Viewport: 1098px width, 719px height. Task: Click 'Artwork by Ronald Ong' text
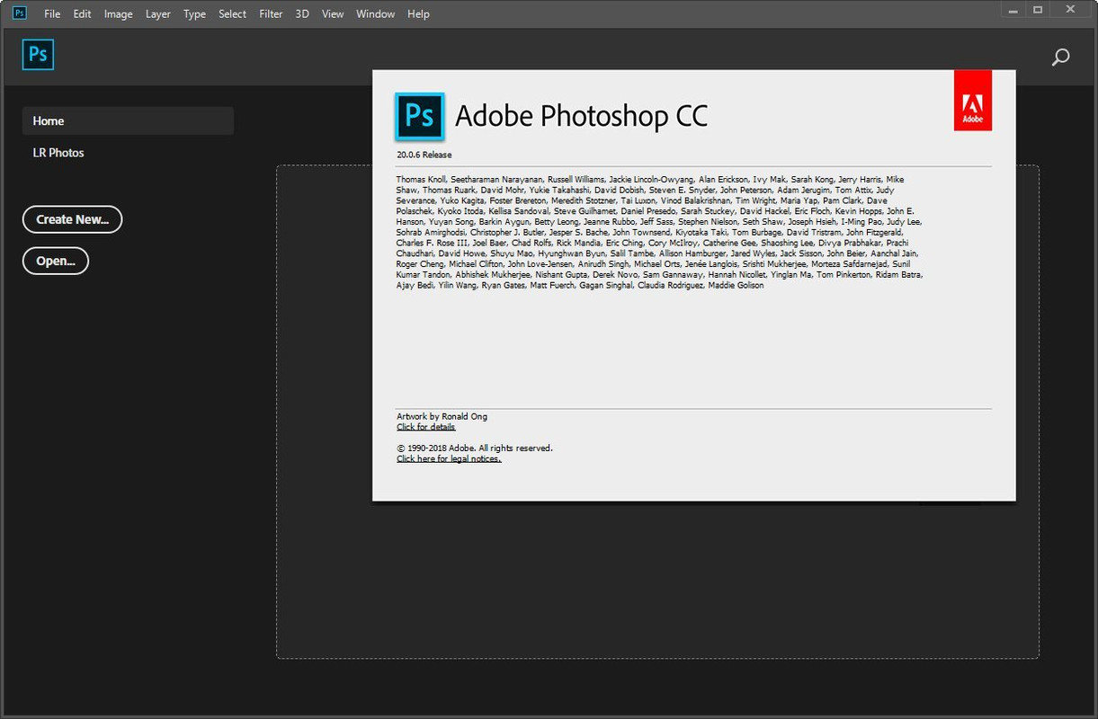point(442,416)
